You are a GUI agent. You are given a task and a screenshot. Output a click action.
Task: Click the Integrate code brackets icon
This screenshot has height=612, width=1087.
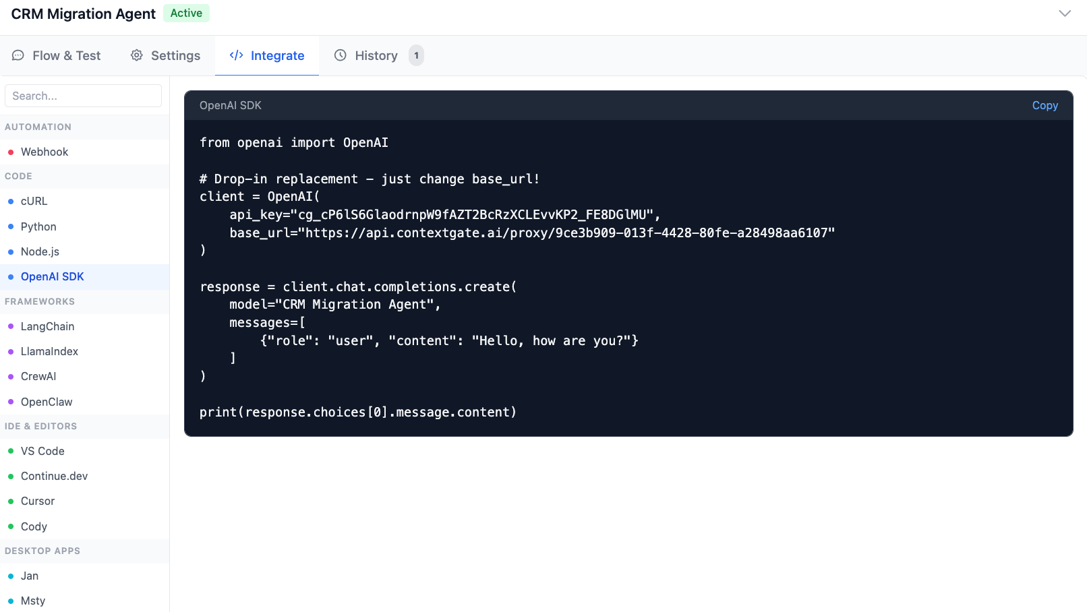point(236,55)
